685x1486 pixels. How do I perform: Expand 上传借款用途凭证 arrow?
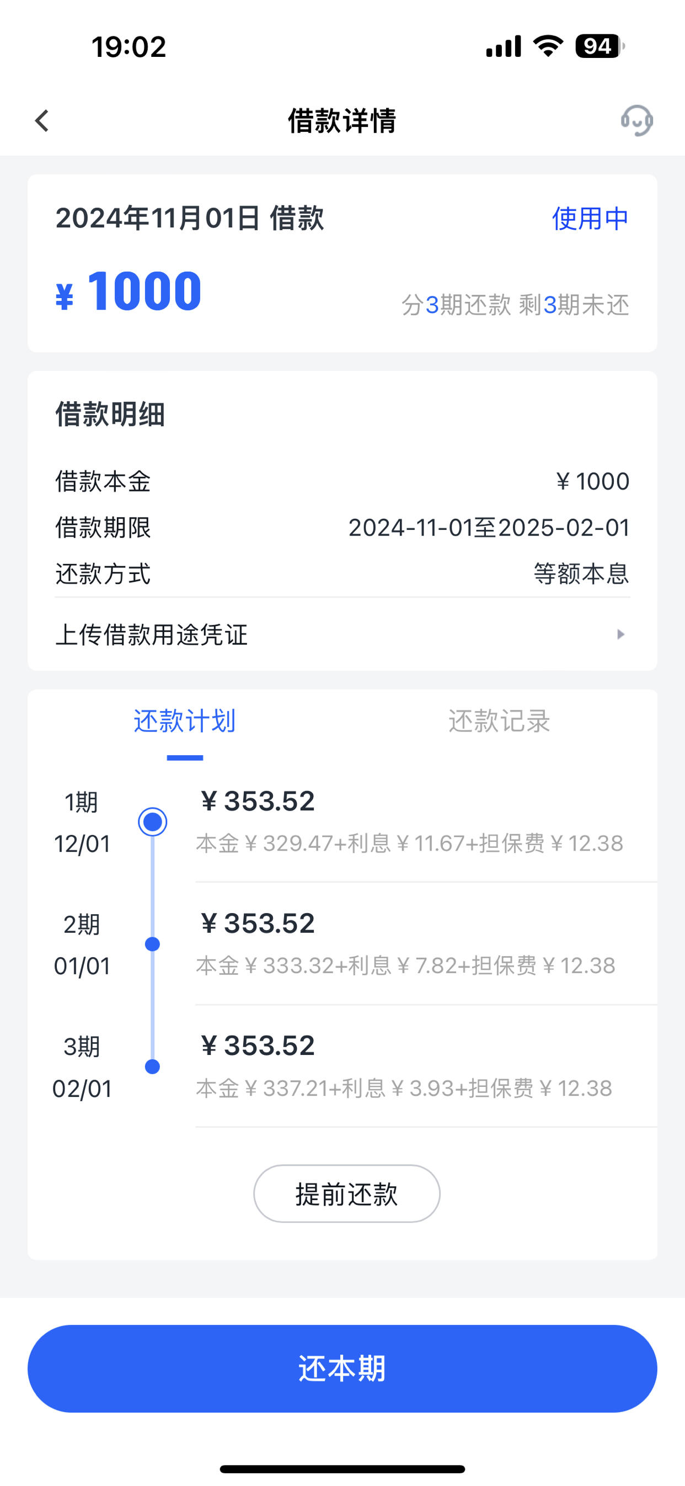pyautogui.click(x=620, y=635)
